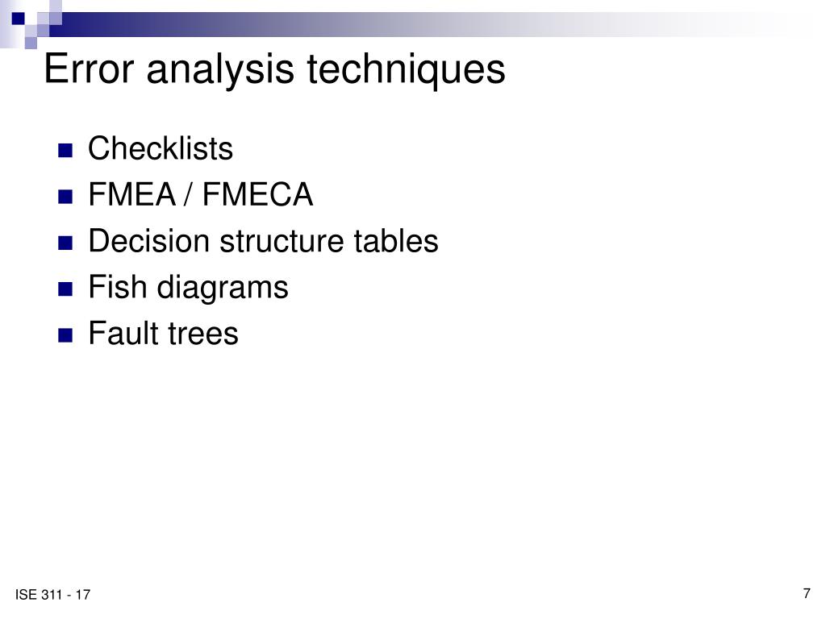826x619 pixels.
Task: Click the 'Fish diagrams' bullet text
Action: (188, 288)
